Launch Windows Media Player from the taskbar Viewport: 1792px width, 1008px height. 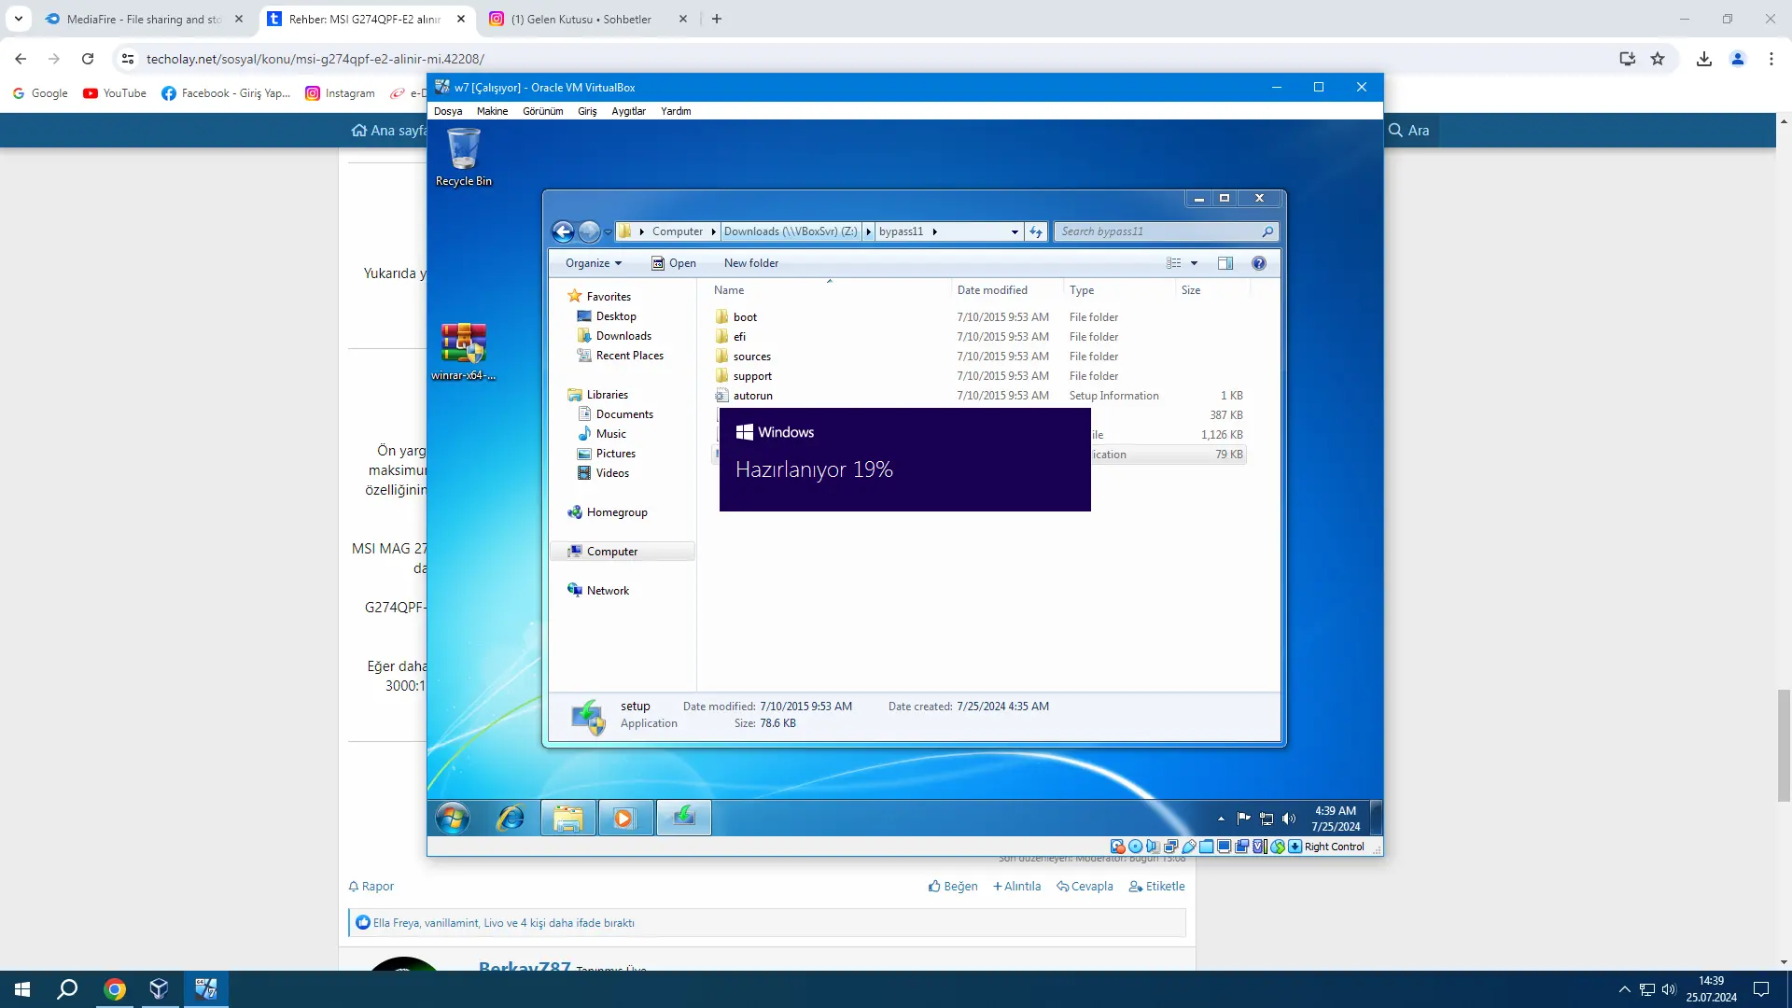click(624, 819)
